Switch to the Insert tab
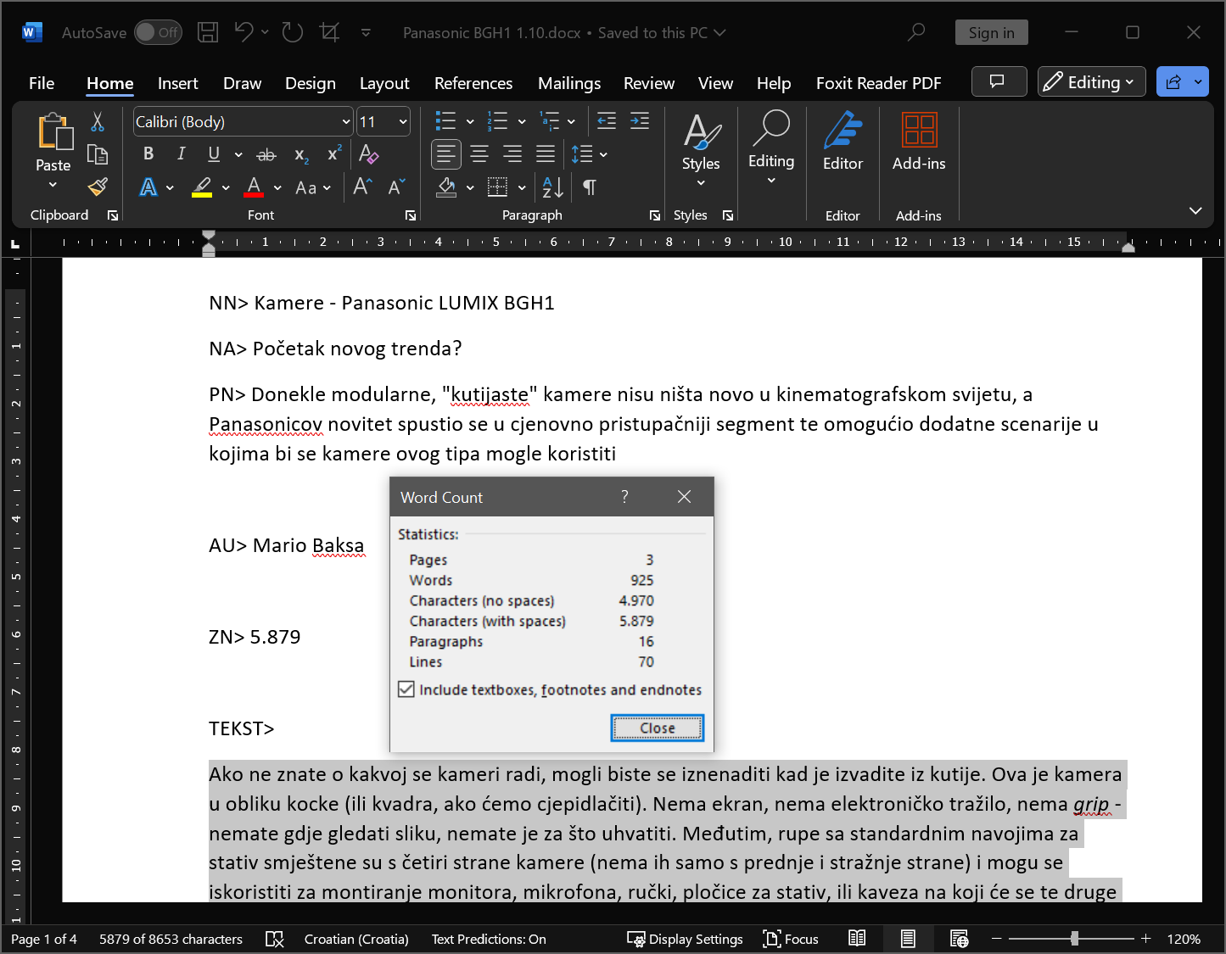The height and width of the screenshot is (954, 1226). pyautogui.click(x=177, y=83)
